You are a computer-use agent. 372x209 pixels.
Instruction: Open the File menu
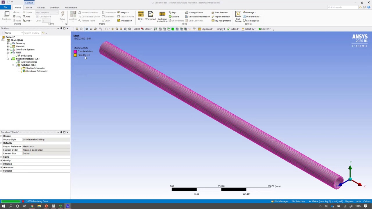[6, 8]
